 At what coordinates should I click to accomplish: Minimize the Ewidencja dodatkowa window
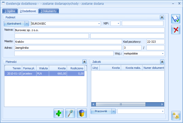pyautogui.click(x=173, y=4)
